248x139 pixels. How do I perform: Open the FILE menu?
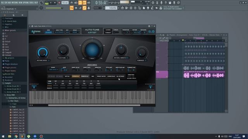point(2,3)
